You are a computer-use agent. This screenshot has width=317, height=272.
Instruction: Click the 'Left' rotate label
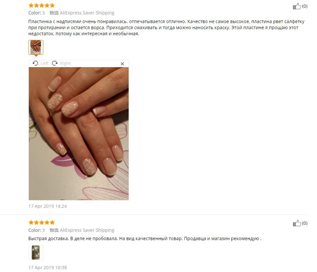point(44,63)
